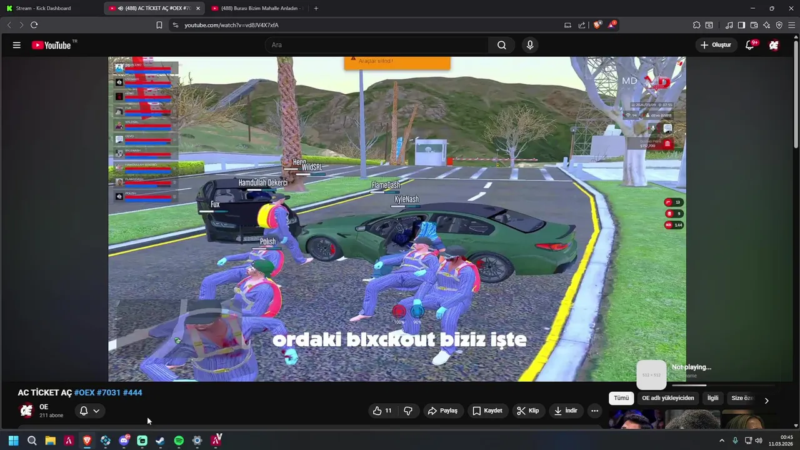Click the Klip clip button
Viewport: 800px width, 450px height.
[x=528, y=411]
